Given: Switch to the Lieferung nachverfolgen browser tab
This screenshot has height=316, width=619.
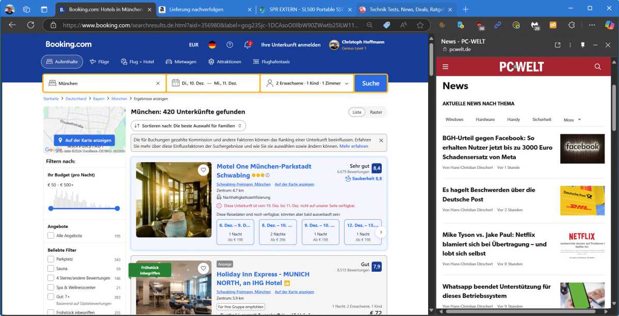Looking at the screenshot, I should [x=205, y=9].
